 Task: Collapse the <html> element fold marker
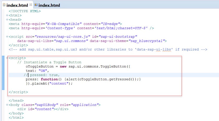point(7,15)
